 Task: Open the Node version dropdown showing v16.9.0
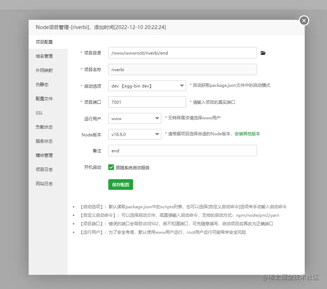click(135, 134)
